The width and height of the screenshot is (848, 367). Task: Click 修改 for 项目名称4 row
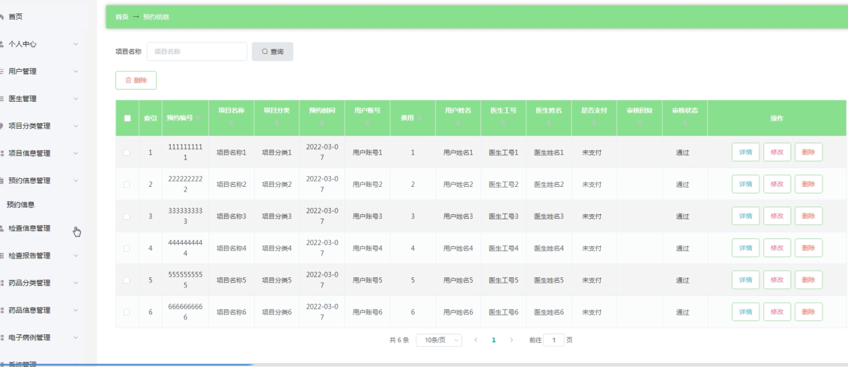(x=777, y=248)
